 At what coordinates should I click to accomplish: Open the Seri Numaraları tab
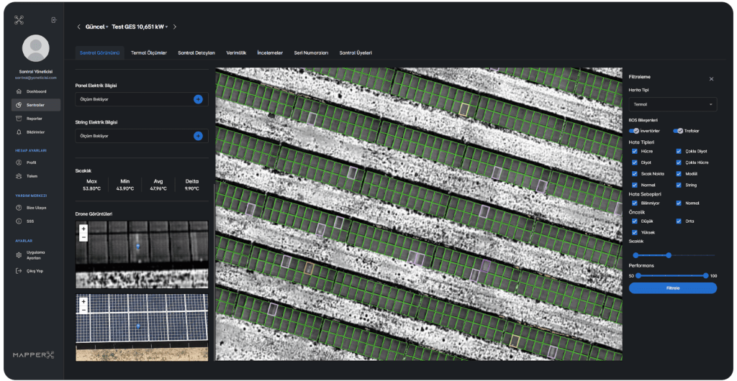point(311,53)
